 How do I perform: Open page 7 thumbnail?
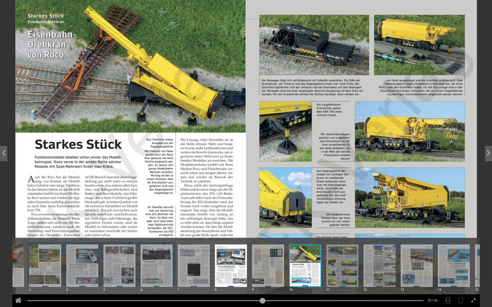click(194, 266)
